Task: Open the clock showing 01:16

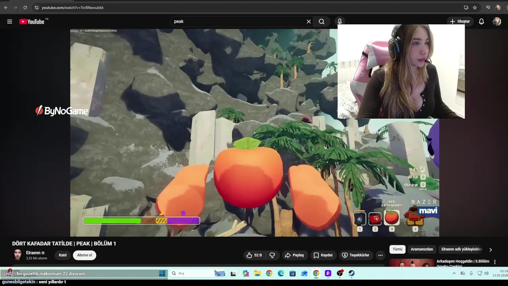Action: (500, 273)
